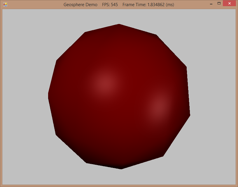Viewport: 238px width, 187px height.
Task: Click the Frame Time readout in title bar
Action: [148, 5]
